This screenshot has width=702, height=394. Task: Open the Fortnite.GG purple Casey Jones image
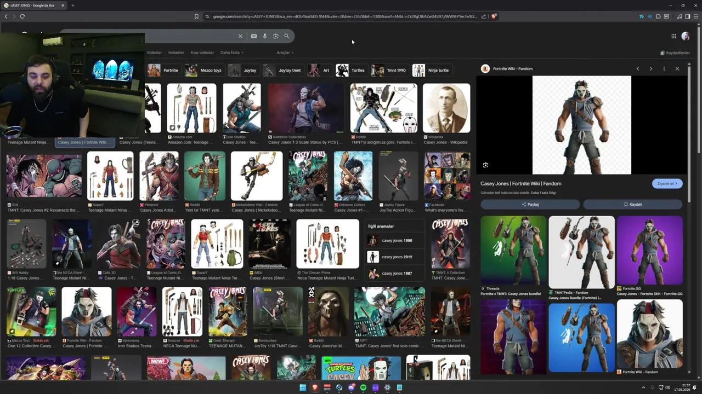650,251
